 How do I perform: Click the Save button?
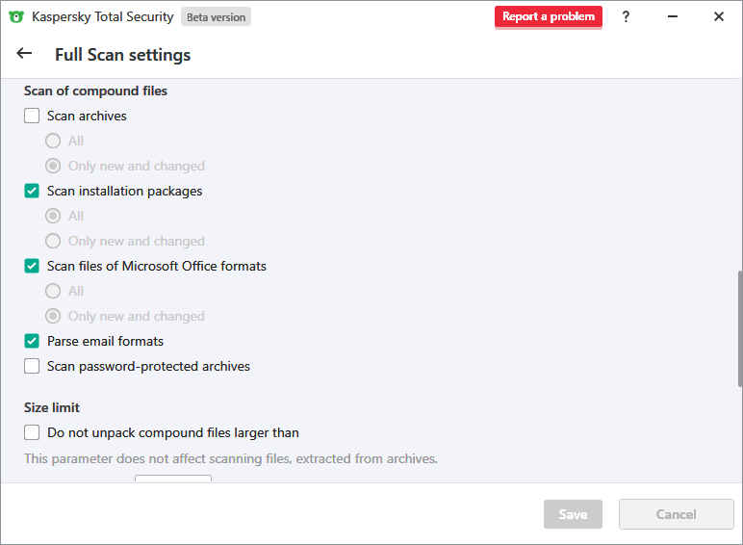click(573, 514)
